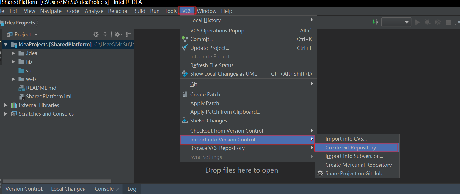Open the Refactor menu
Screen dimensions: 460x194
coord(118,11)
